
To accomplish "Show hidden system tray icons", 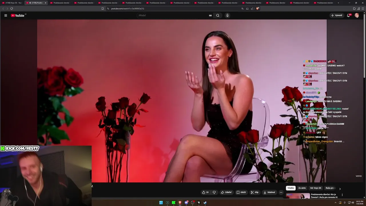I will (335, 203).
